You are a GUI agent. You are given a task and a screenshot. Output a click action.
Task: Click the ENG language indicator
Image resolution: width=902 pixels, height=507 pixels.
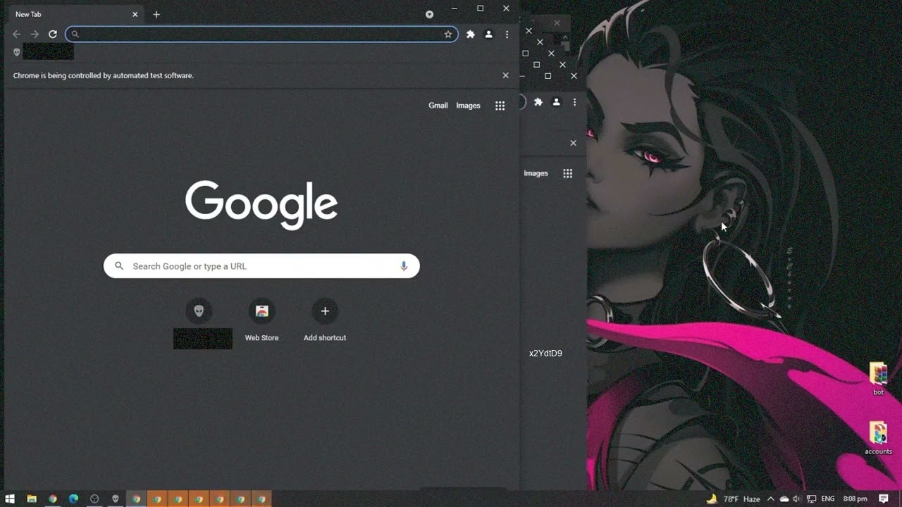[x=828, y=499]
